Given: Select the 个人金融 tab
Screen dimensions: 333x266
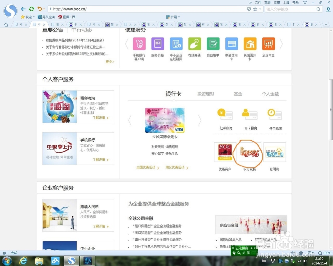Looking at the screenshot, I should (x=271, y=94).
